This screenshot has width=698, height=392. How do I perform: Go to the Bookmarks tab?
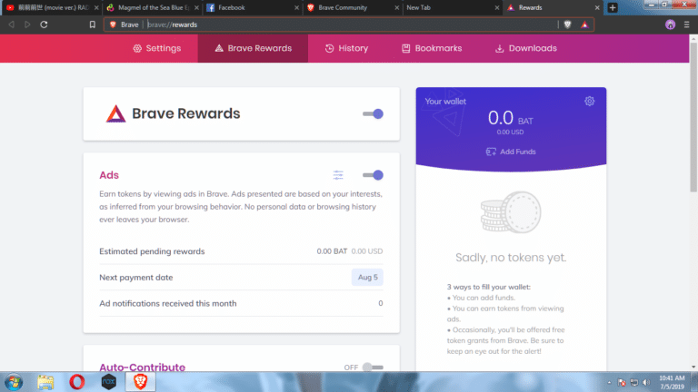432,48
